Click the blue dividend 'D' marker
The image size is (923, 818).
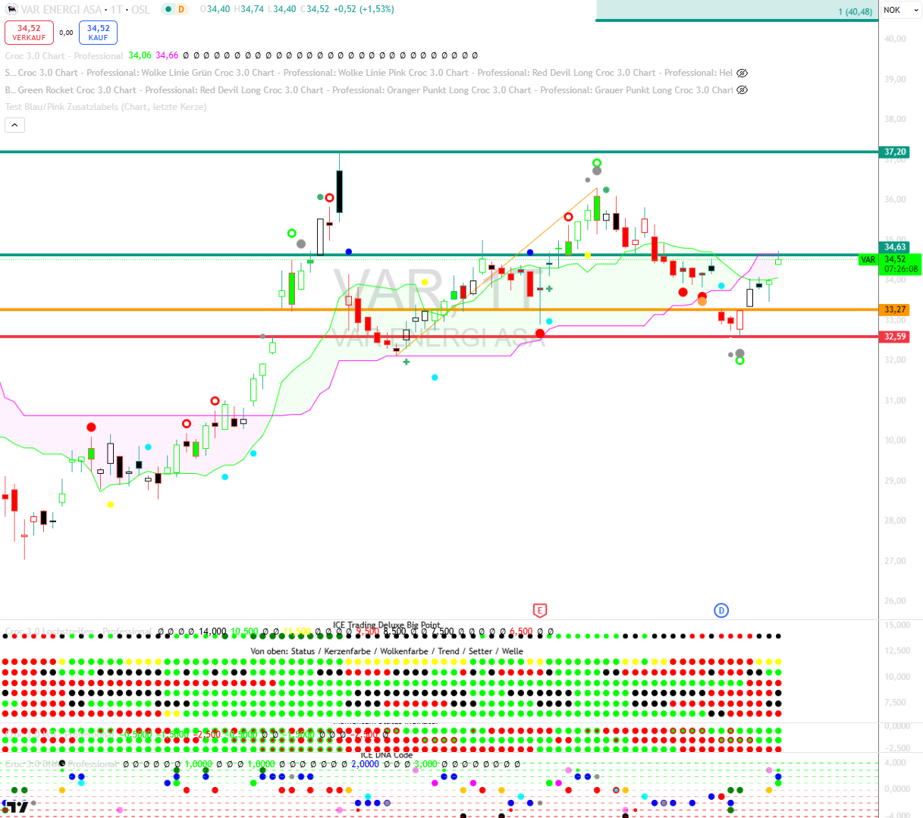721,610
